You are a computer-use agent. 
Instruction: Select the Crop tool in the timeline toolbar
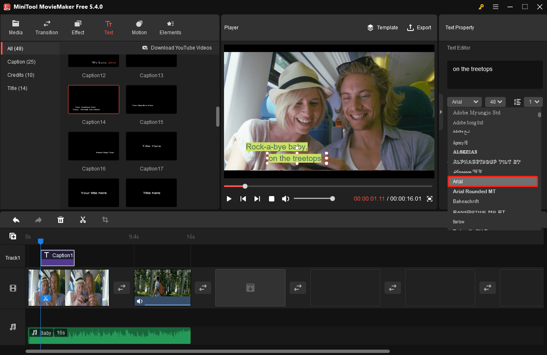click(105, 220)
